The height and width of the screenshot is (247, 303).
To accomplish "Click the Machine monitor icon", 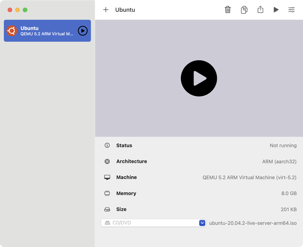I will tap(107, 177).
